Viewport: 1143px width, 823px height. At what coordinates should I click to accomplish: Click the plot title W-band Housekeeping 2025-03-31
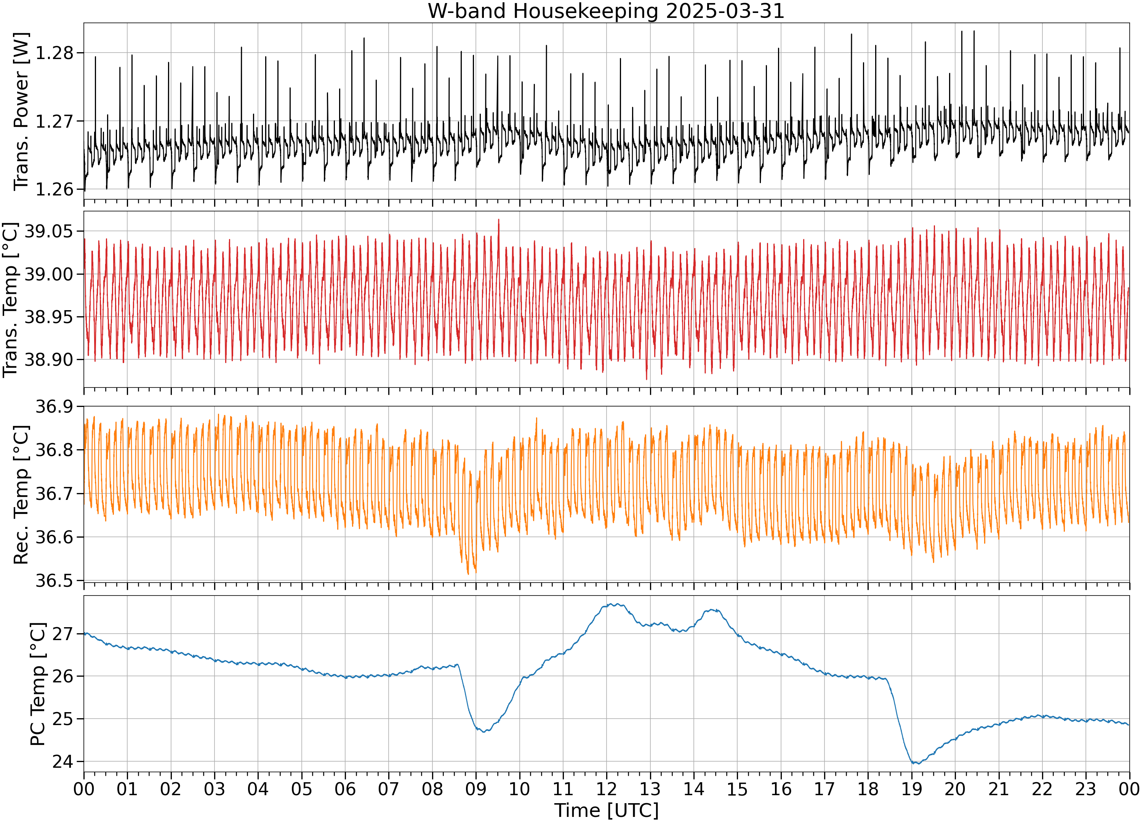[x=606, y=11]
